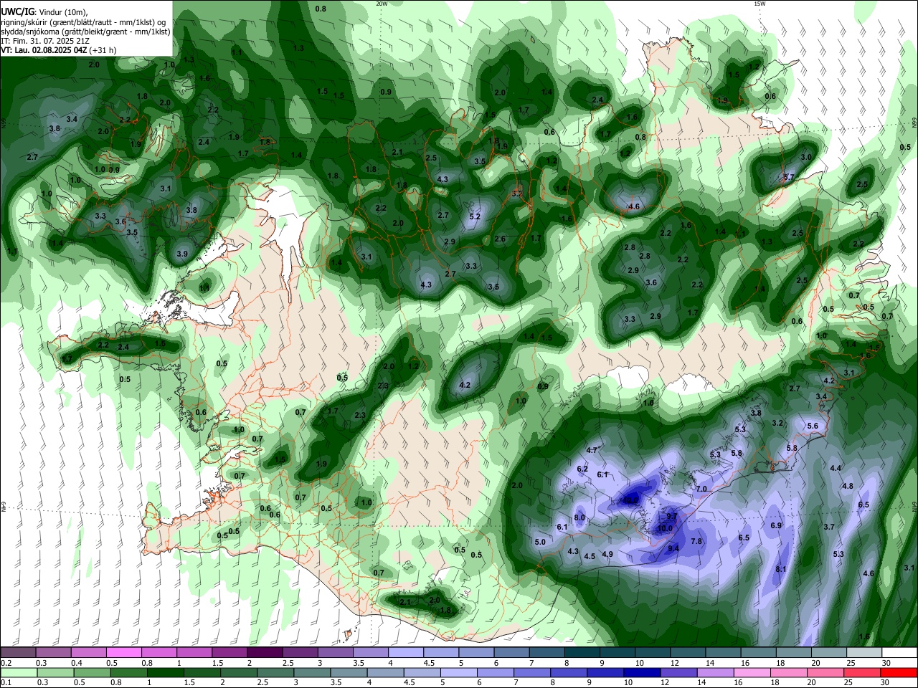
Task: Click the '5.7' value in the northeast
Action: coord(789,176)
